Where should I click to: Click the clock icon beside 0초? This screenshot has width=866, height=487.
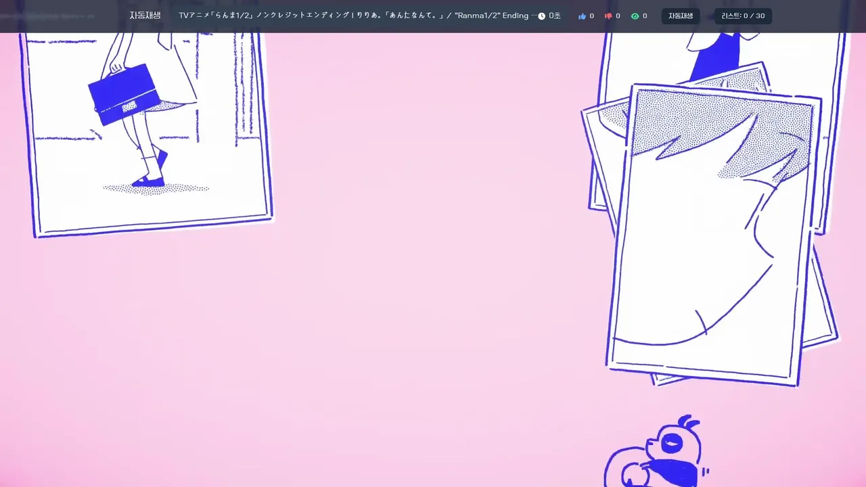coord(542,16)
